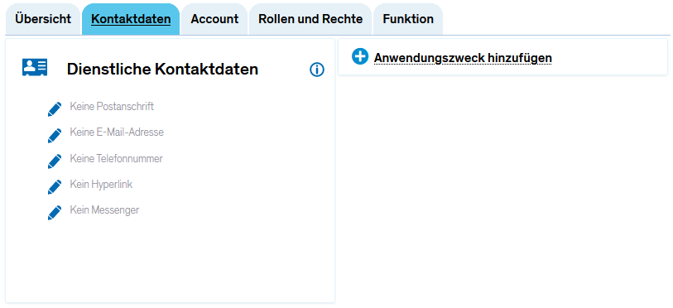Edit Messenger with its pencil icon

click(x=55, y=213)
